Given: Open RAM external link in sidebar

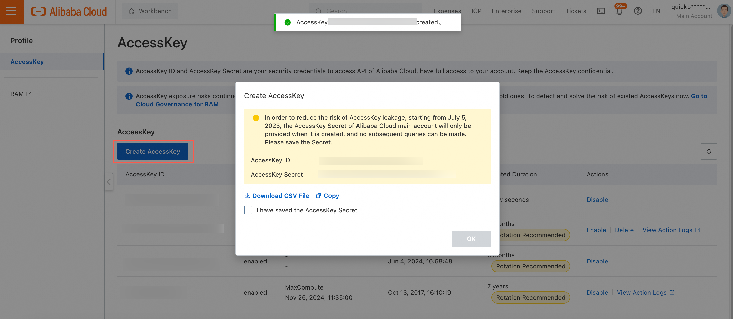Looking at the screenshot, I should tap(21, 94).
